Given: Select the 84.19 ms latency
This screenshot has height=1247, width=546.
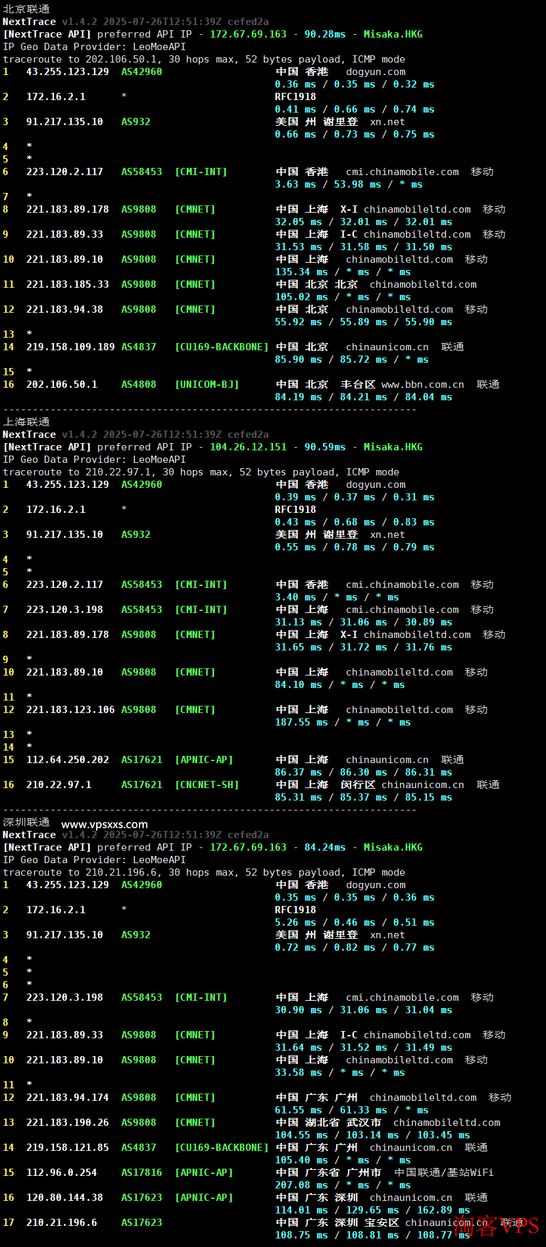Looking at the screenshot, I should [299, 397].
